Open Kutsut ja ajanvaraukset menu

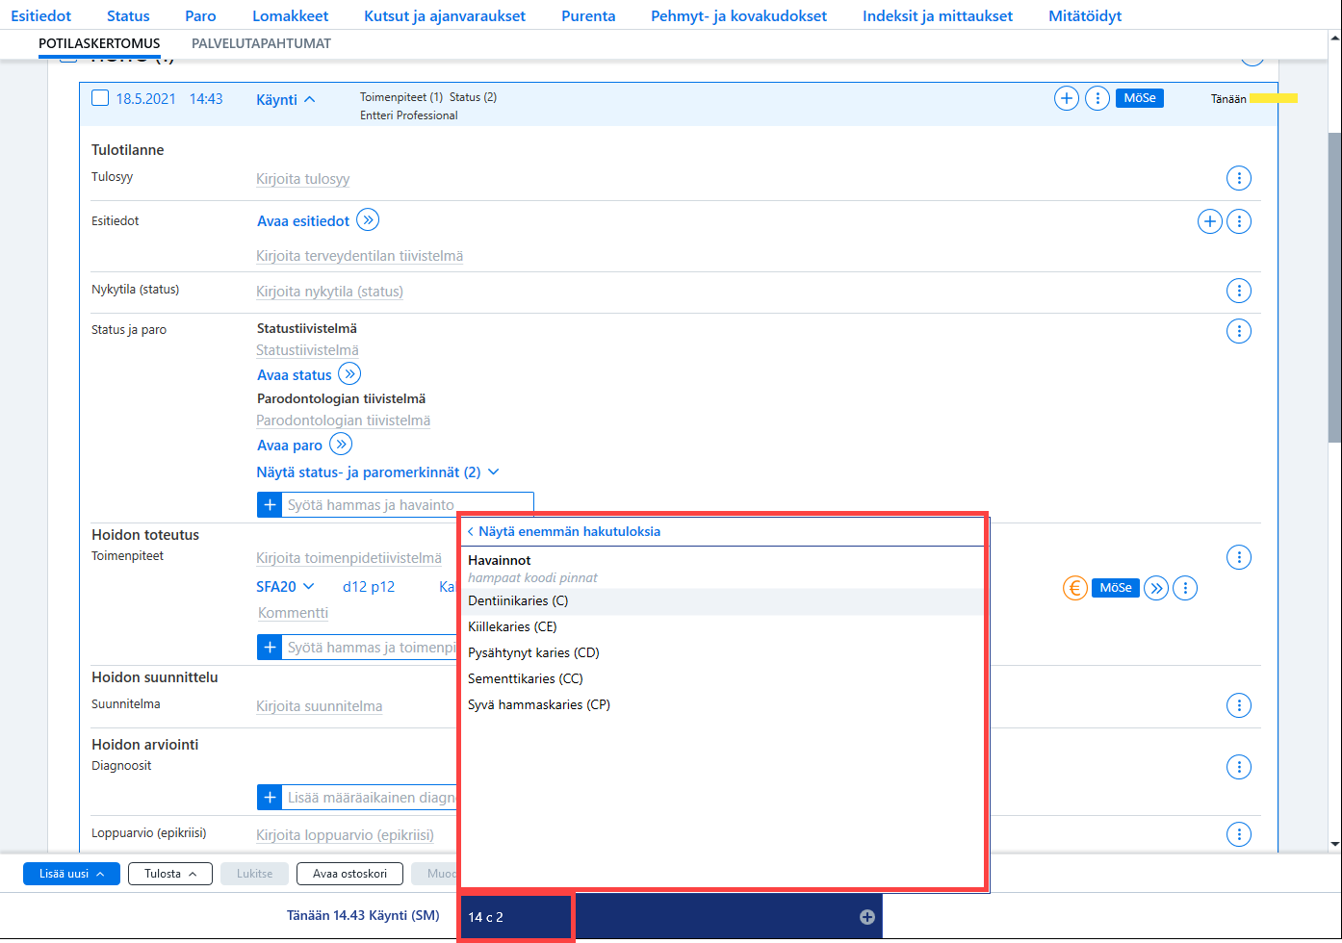click(x=445, y=15)
